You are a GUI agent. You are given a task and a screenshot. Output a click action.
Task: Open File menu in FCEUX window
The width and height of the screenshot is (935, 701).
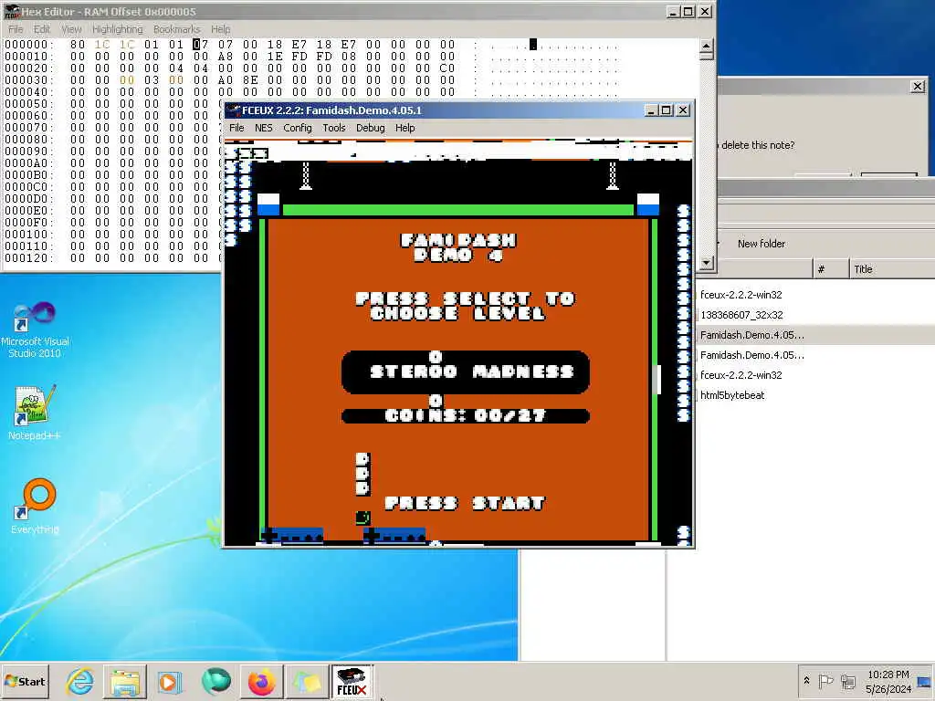[236, 128]
